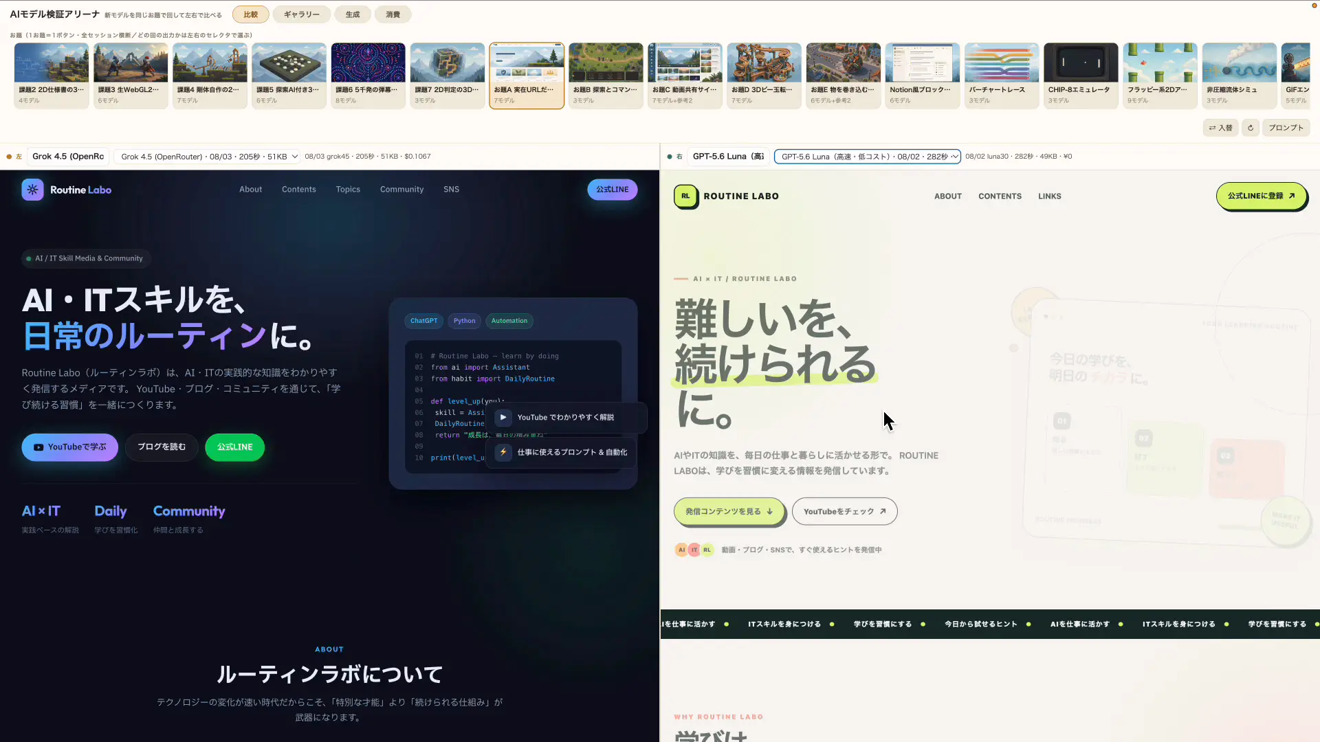Switch to the 消費 tab
Viewport: 1320px width, 742px height.
pos(393,14)
